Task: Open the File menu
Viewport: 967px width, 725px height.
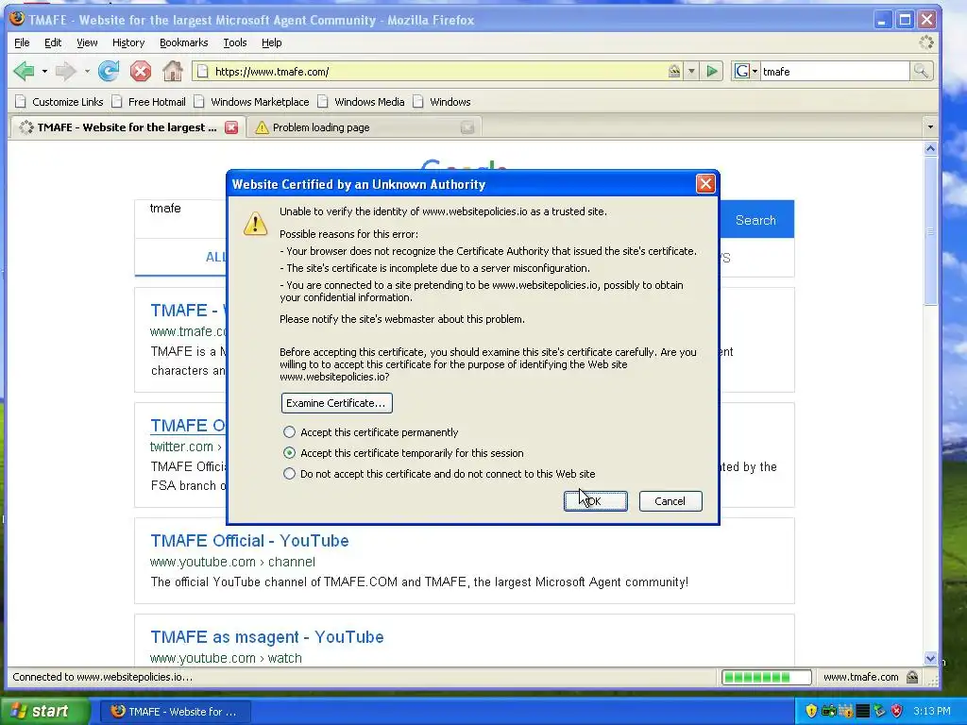Action: pos(22,42)
